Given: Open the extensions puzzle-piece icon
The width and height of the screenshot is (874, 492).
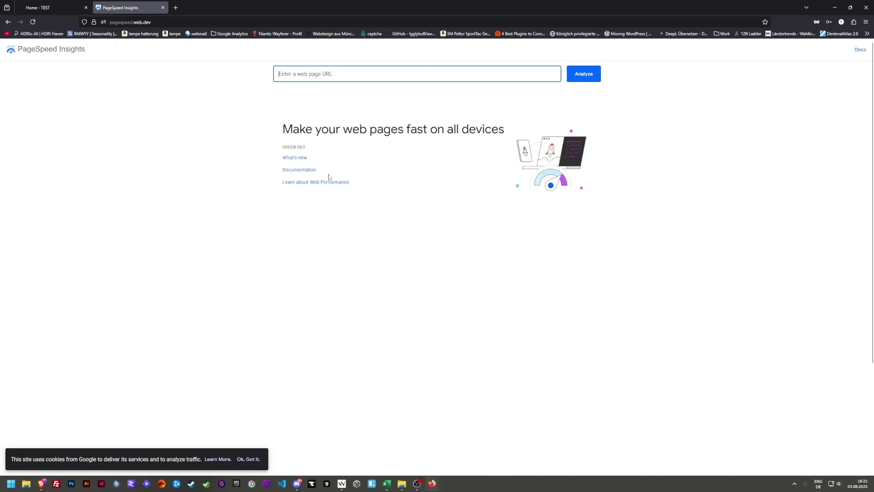Looking at the screenshot, I should pyautogui.click(x=854, y=22).
